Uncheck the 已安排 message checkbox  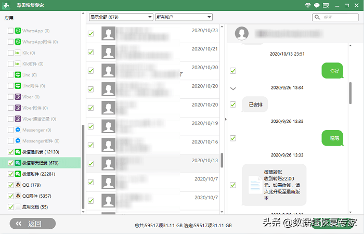(233, 105)
